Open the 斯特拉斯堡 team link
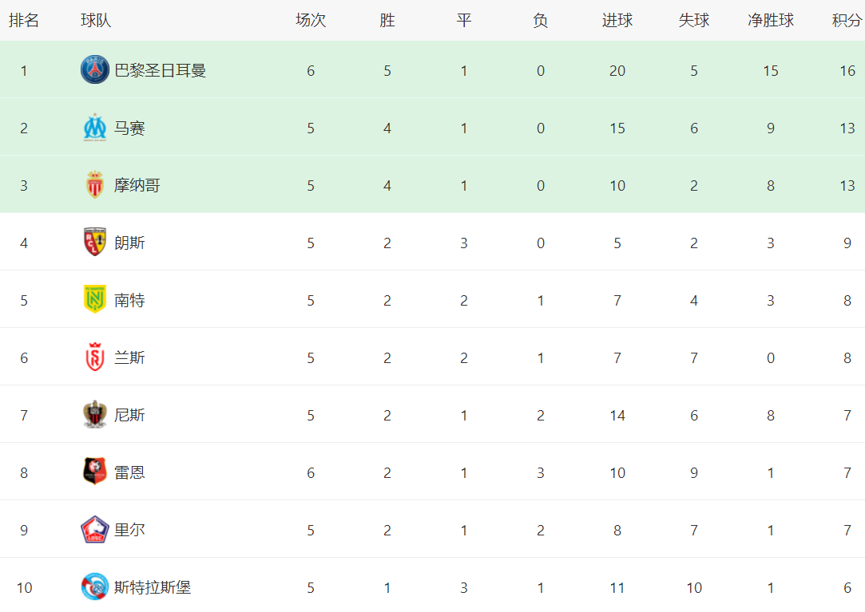This screenshot has height=612, width=865. click(x=153, y=587)
